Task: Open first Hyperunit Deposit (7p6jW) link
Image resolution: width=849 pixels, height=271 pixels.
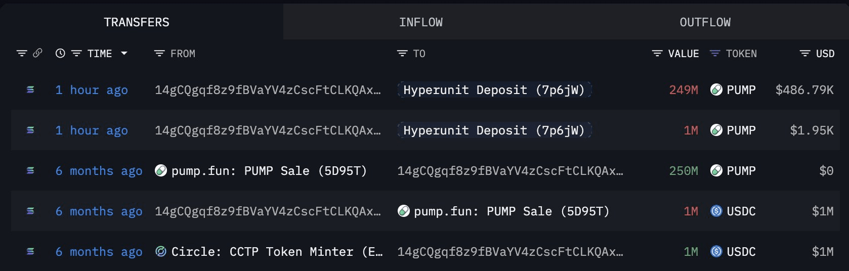Action: [494, 90]
